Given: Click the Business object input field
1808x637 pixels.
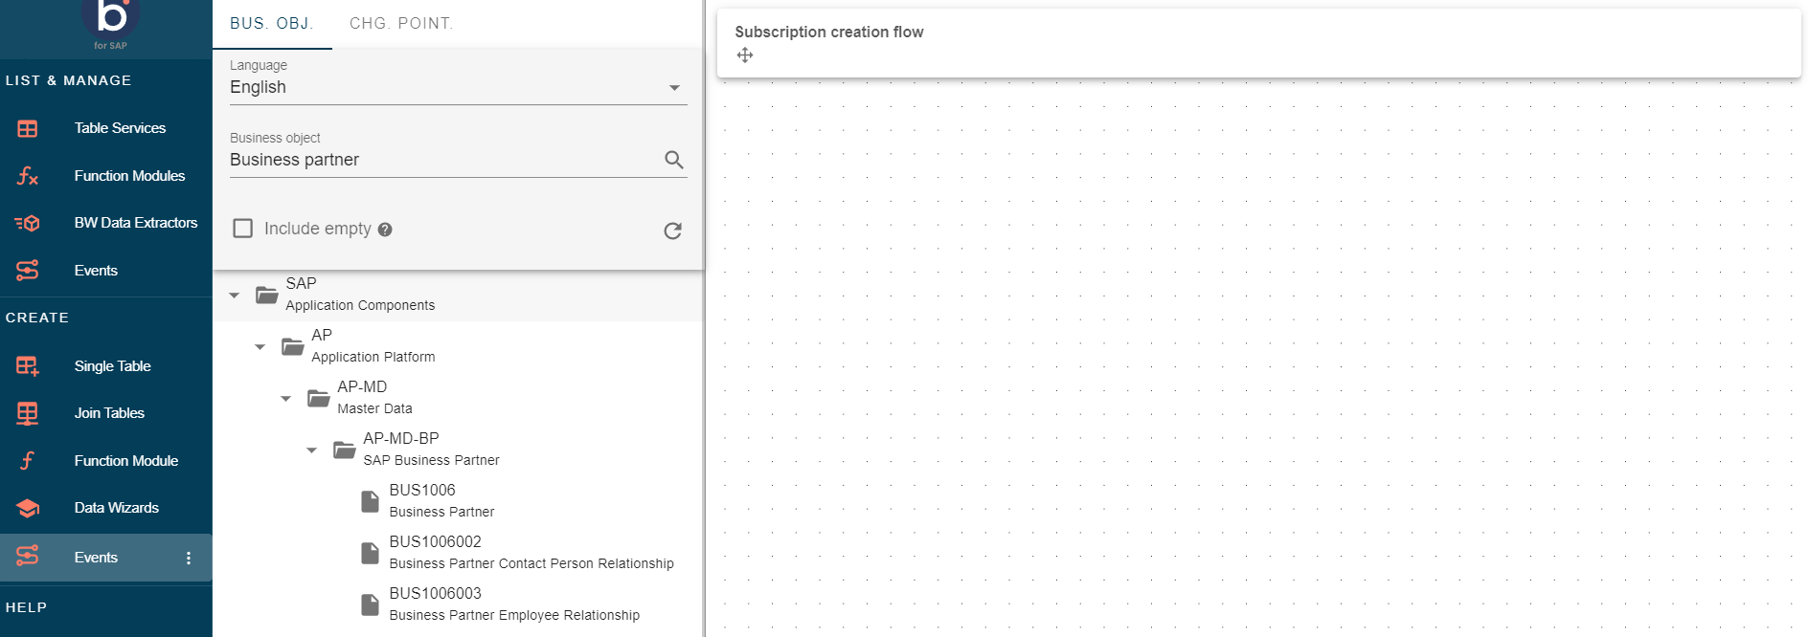Looking at the screenshot, I should [x=441, y=160].
